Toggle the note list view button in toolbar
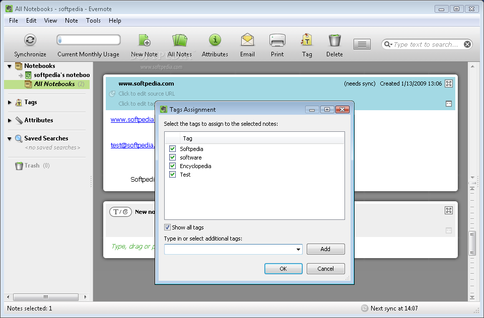Image resolution: width=484 pixels, height=318 pixels. tap(362, 44)
